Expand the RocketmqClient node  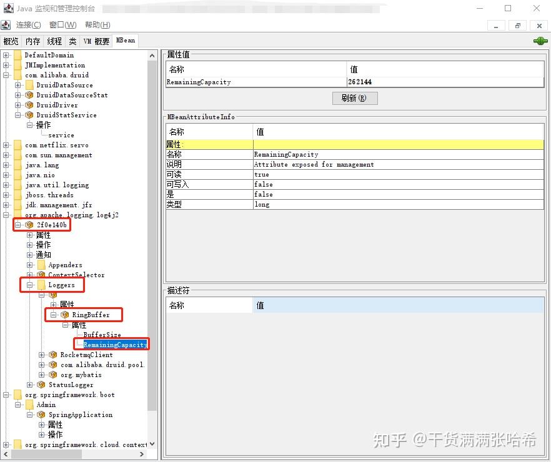(x=41, y=355)
